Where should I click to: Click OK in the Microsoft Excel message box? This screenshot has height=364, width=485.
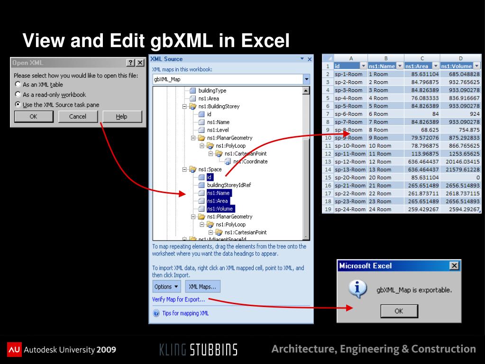(399, 311)
